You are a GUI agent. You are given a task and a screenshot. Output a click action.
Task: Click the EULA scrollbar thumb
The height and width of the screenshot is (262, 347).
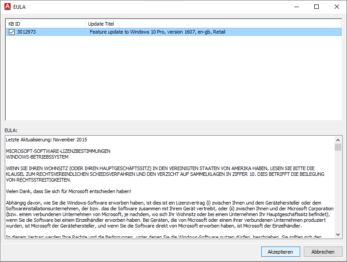(x=338, y=147)
